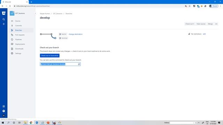The width and height of the screenshot is (223, 125).
Task: Click the master branch tag
Action: click(x=63, y=34)
